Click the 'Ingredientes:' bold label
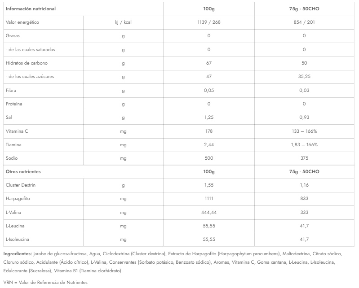Viewport: 359px width, 288px height. point(18,254)
